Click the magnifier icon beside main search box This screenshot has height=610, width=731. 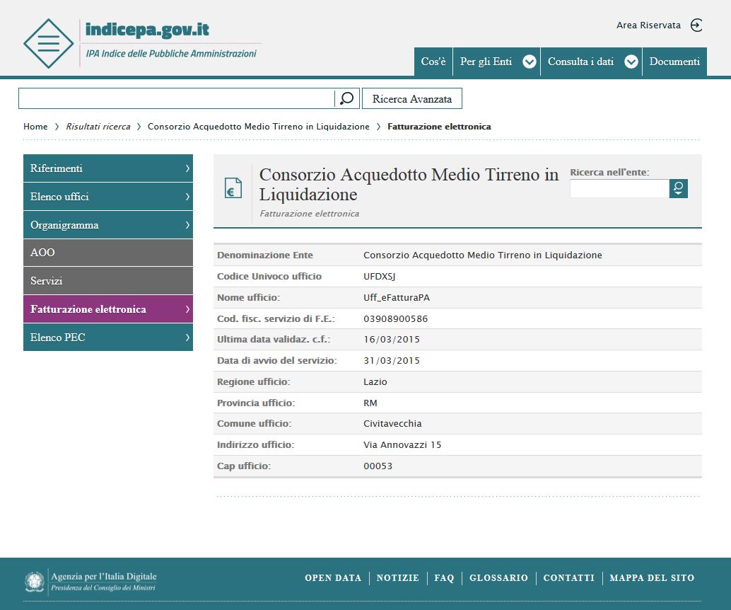click(347, 98)
